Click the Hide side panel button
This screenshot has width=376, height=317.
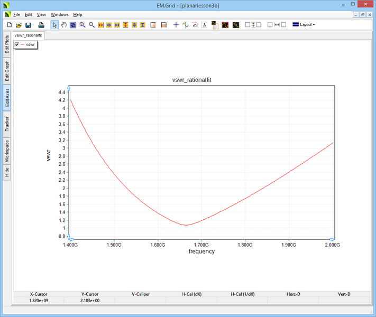(x=7, y=172)
